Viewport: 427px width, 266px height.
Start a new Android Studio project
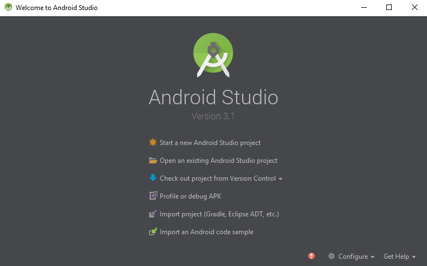pos(210,143)
